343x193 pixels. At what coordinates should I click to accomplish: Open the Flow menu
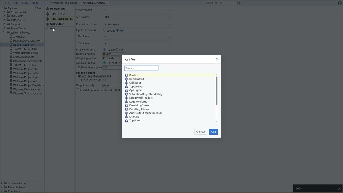(25, 3)
